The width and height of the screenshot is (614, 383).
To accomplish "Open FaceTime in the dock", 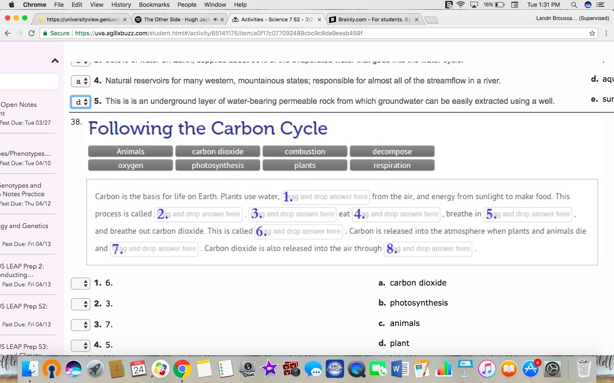I will click(x=378, y=369).
